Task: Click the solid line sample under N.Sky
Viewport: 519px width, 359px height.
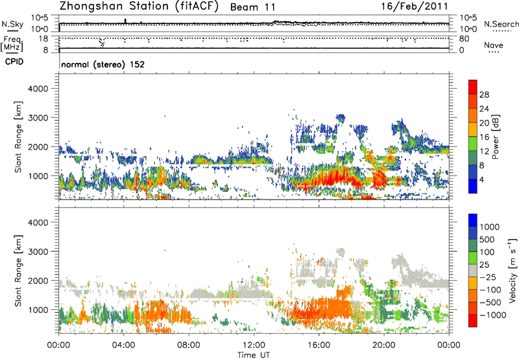Action: (x=12, y=30)
